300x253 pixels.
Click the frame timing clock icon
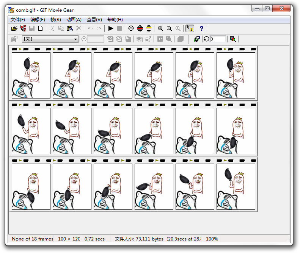point(131,28)
